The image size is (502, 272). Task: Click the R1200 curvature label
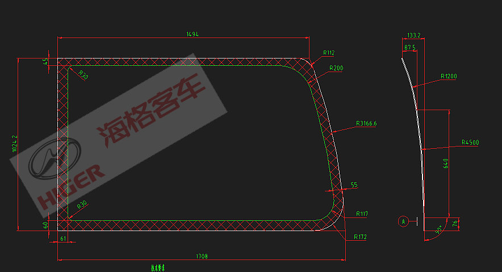pyautogui.click(x=449, y=76)
